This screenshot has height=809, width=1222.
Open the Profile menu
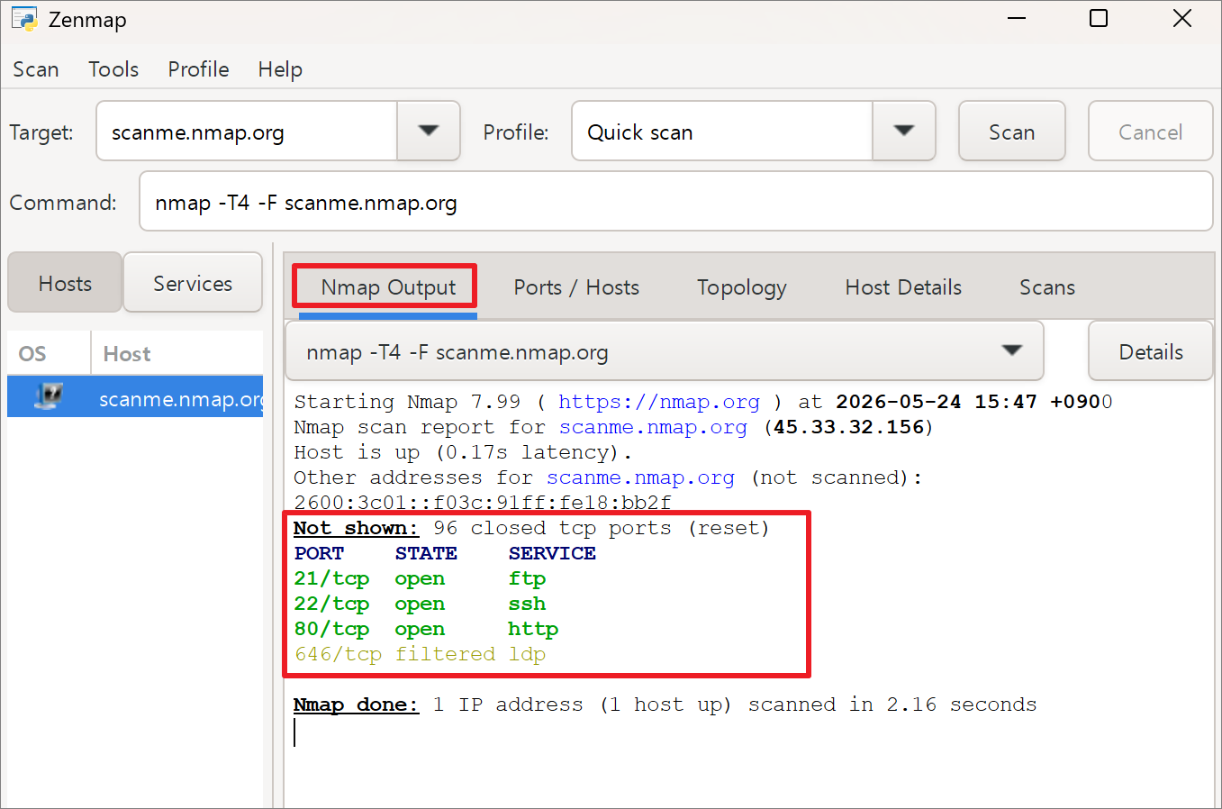pyautogui.click(x=198, y=69)
